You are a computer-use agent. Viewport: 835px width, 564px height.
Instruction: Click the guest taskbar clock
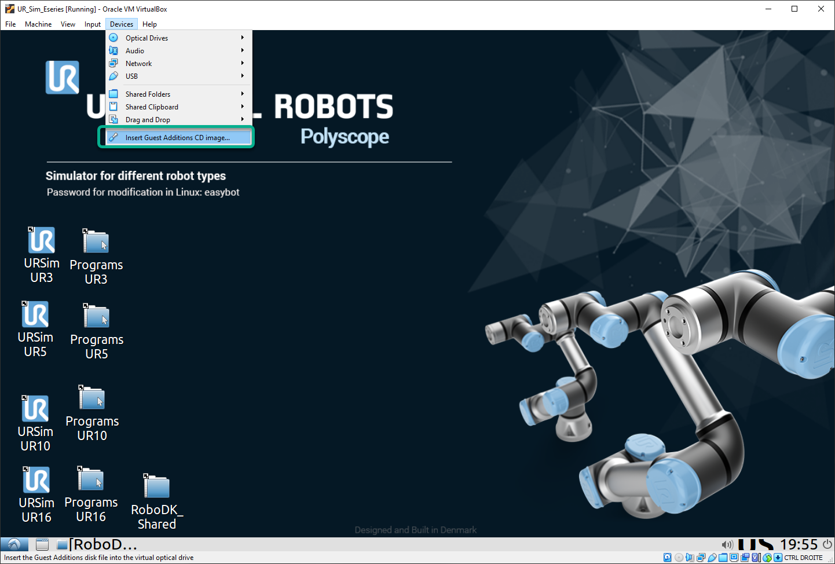(799, 544)
